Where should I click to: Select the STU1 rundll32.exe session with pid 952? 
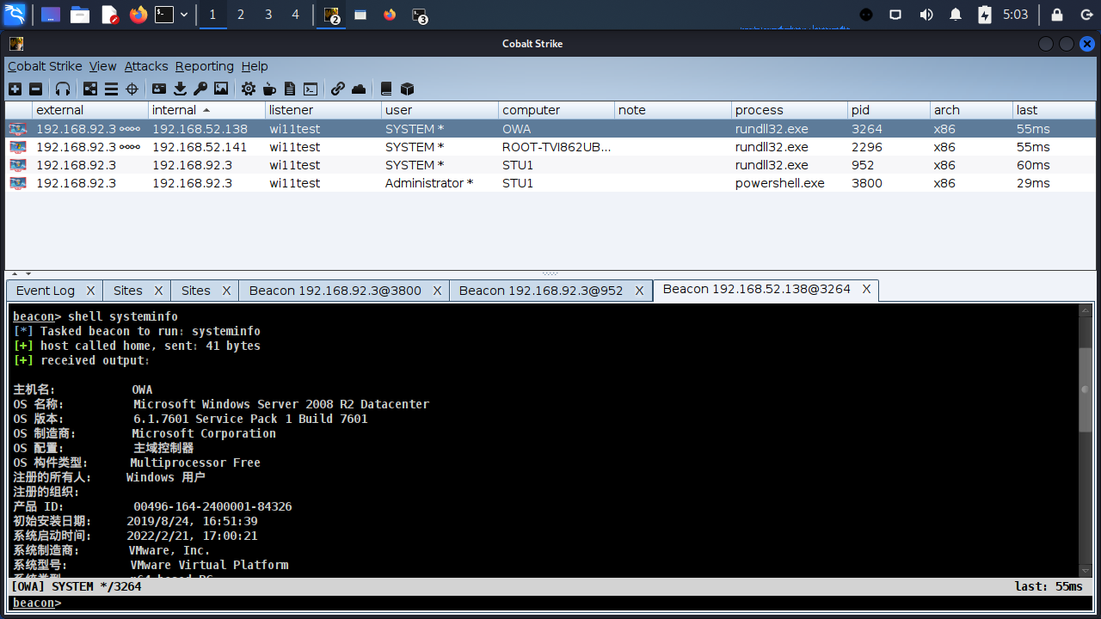pos(550,165)
